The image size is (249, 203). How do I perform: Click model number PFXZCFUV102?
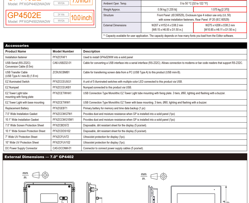click(x=61, y=143)
